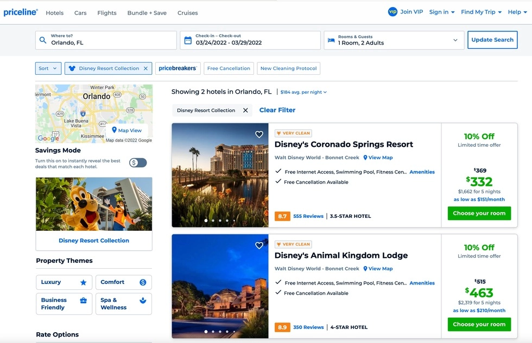This screenshot has width=532, height=343.
Task: Click the calendar icon in dates field
Action: tap(188, 40)
